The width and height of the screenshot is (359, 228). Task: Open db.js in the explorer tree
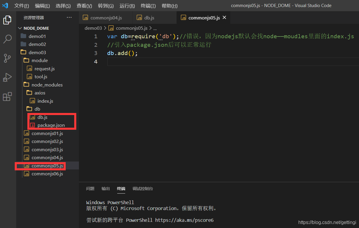click(x=47, y=117)
